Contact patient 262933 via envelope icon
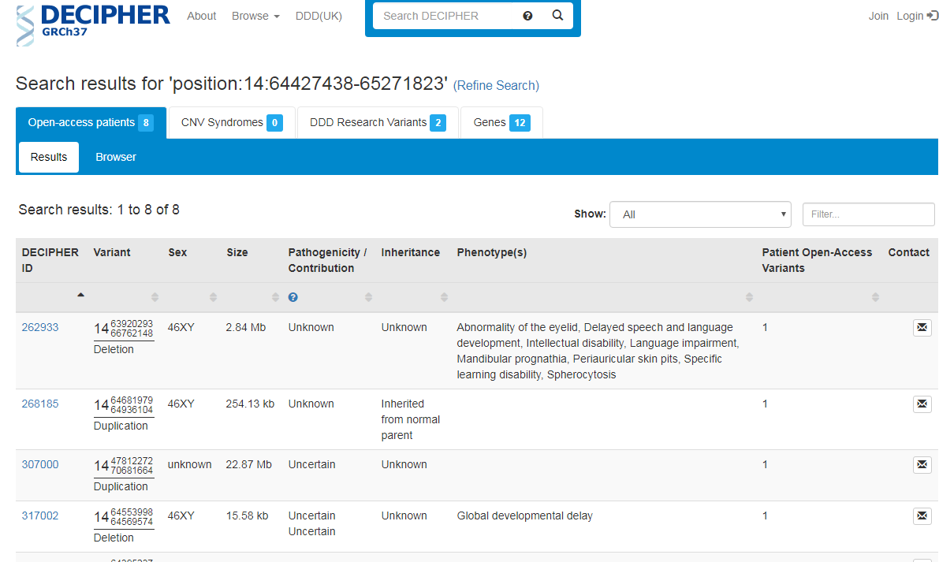Screen dimensions: 939x562 point(922,327)
